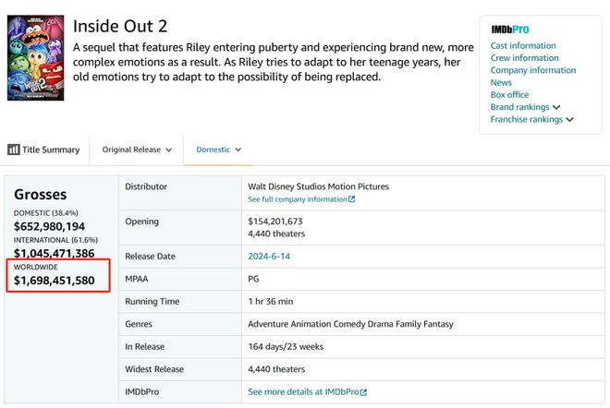
Task: Click external link icon after IMDbPro details
Action: [x=364, y=392]
